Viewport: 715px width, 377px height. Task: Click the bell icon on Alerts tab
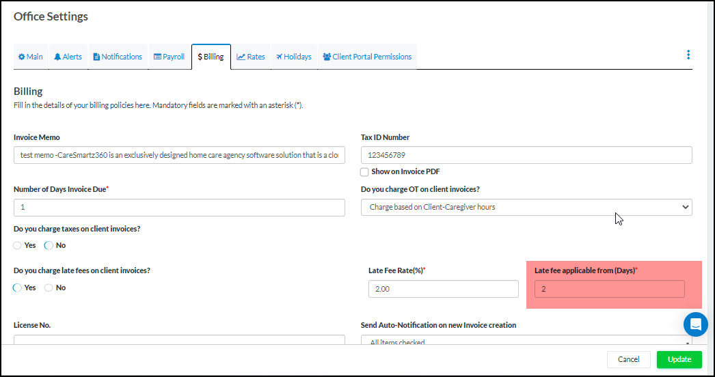[58, 57]
